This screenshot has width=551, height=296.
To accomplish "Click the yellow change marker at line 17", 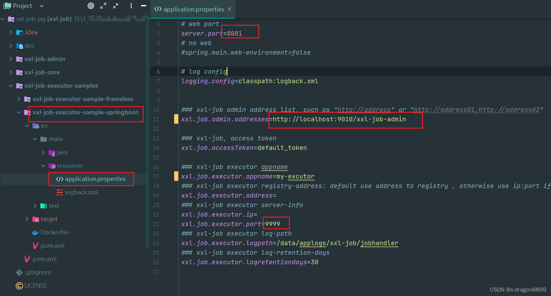I will coord(176,176).
